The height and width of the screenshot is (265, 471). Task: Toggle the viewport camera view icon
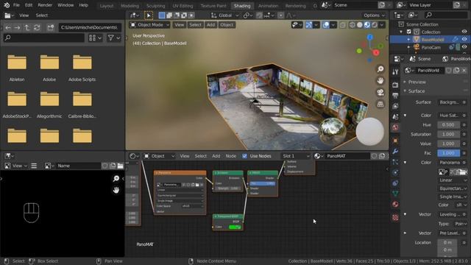coord(380,92)
